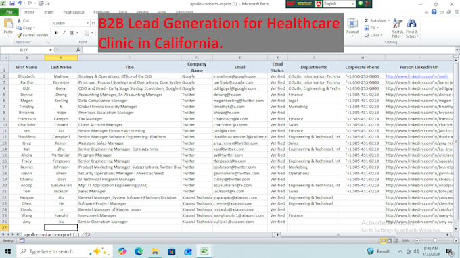Viewport: 460px width, 258px height.
Task: Click the vertical scrollbar down arrow
Action: tap(456, 229)
